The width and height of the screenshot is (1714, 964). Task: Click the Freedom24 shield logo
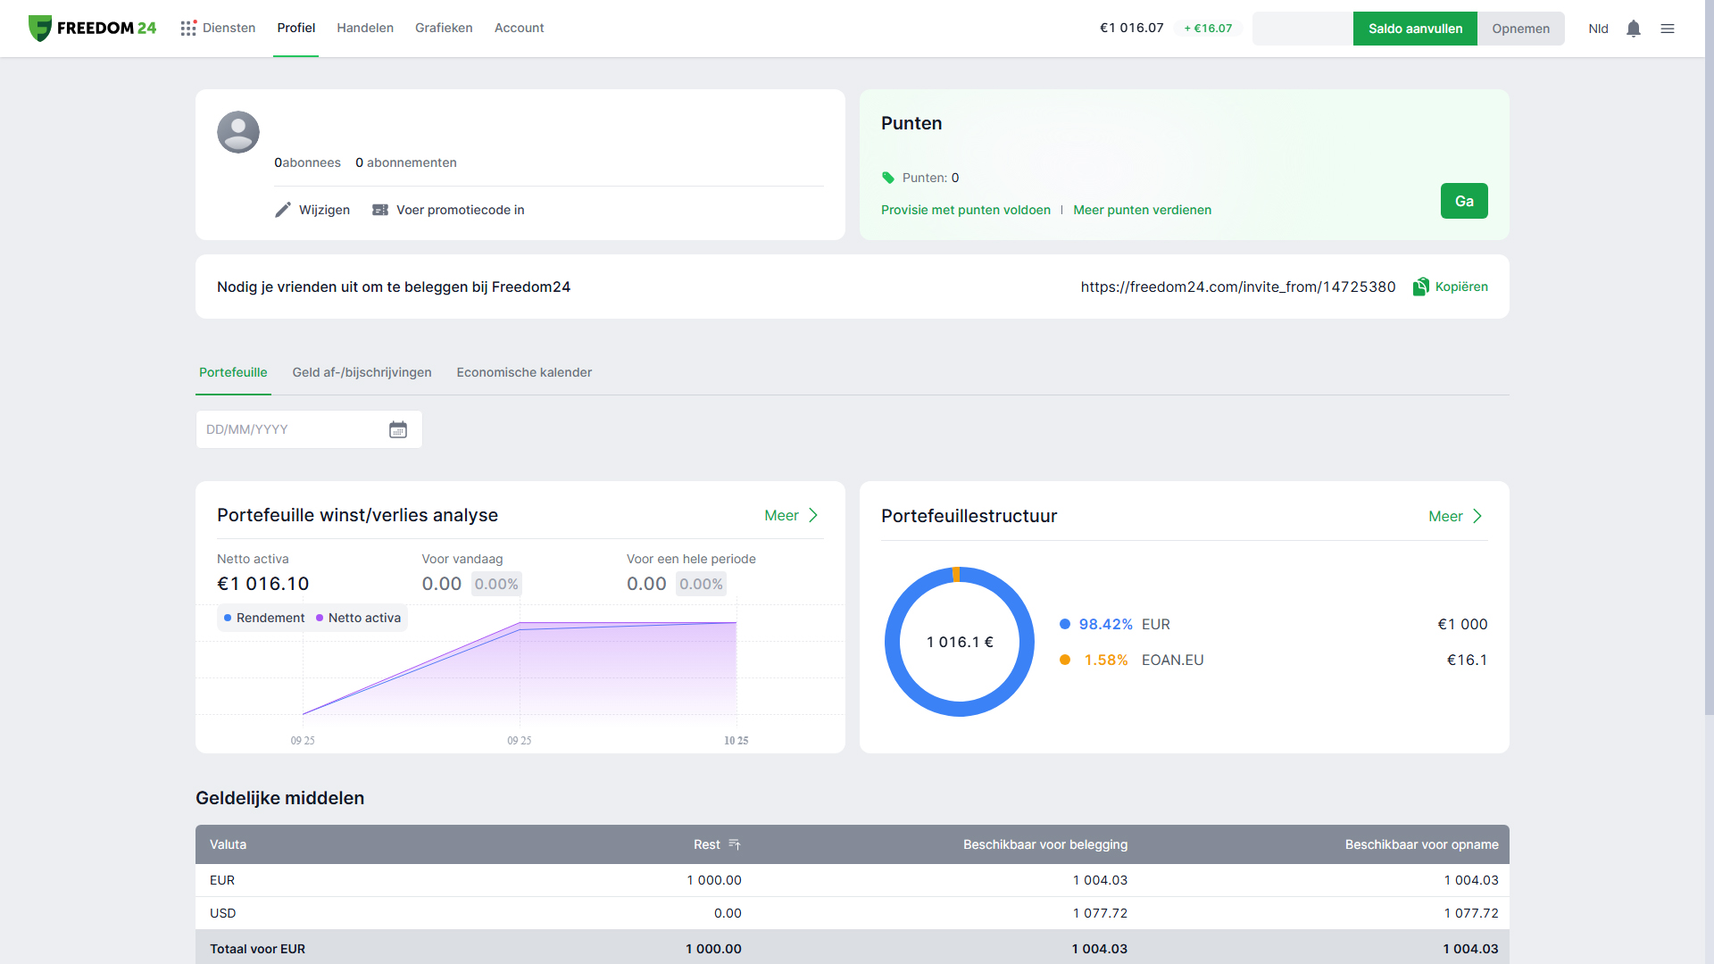pos(40,29)
